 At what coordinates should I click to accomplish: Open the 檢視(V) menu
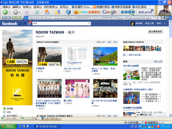[x=27, y=7]
